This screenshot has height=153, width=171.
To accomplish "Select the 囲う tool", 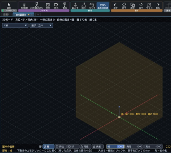I will point(84,6).
